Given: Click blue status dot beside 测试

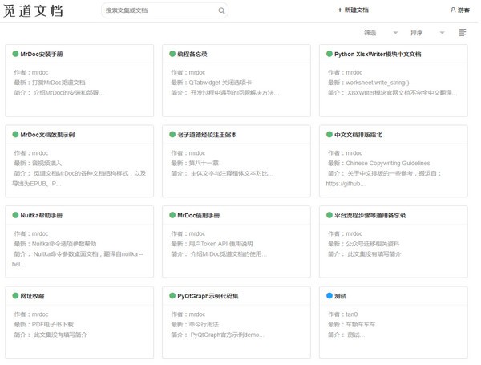Looking at the screenshot, I should pos(329,296).
